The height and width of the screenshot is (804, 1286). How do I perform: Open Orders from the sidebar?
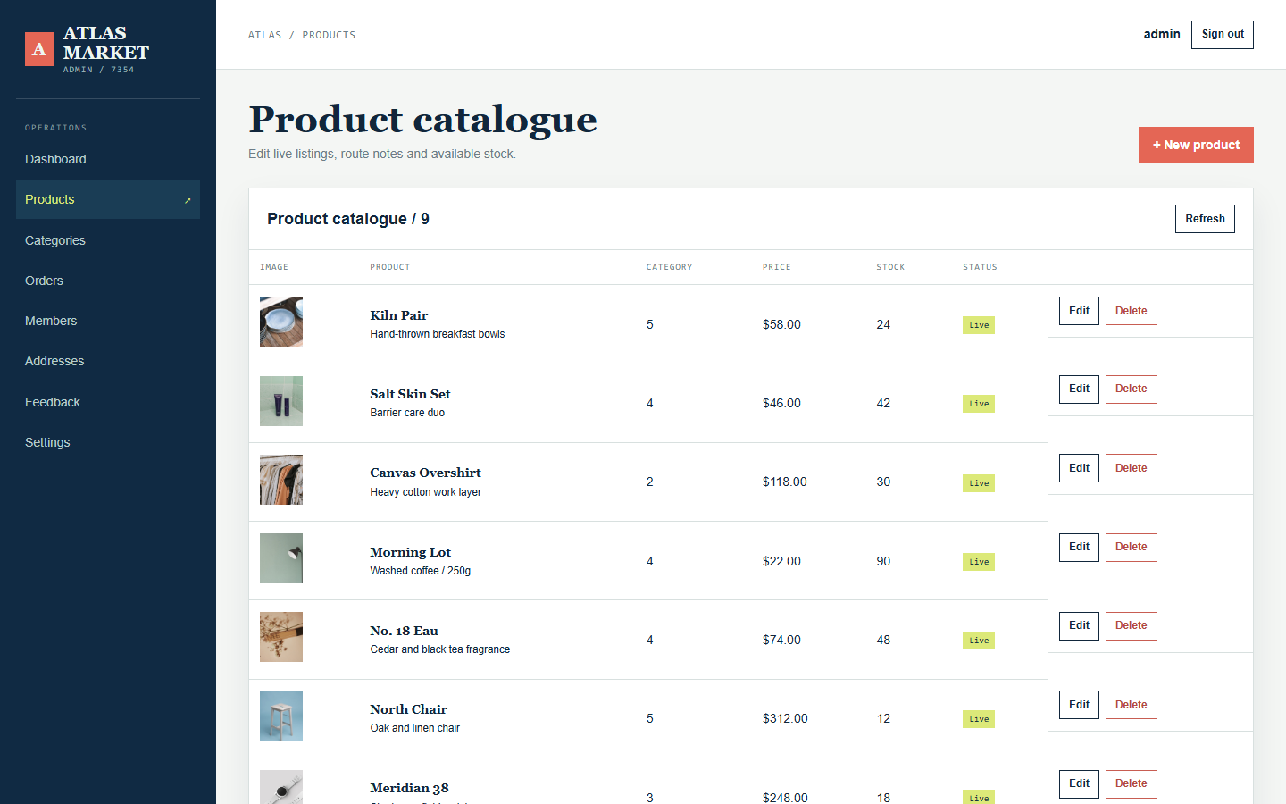[x=108, y=281]
